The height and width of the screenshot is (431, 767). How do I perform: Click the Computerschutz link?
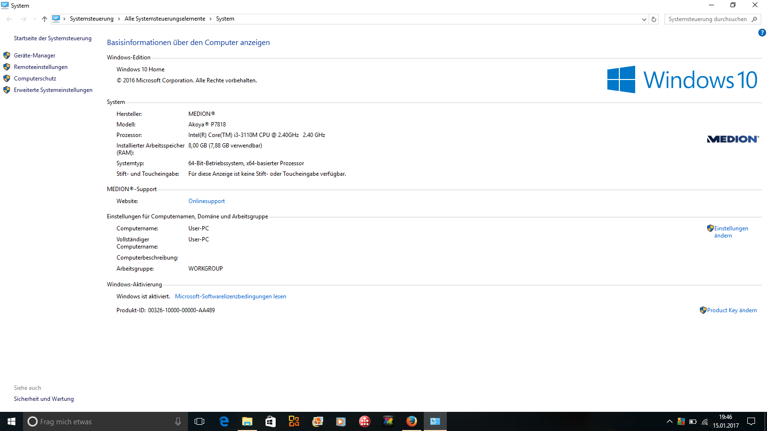click(35, 79)
